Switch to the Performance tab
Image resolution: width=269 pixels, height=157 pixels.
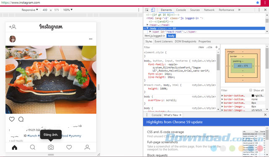coord(226,10)
